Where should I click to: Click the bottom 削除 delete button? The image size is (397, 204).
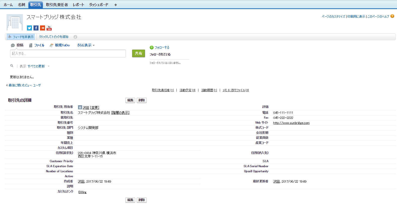tap(142, 200)
